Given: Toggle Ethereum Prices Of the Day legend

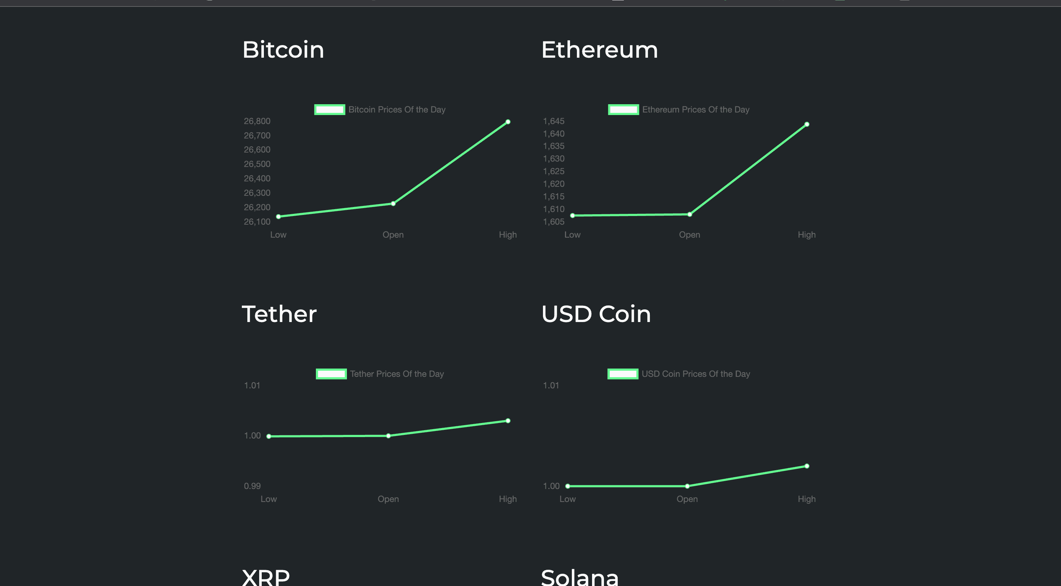Looking at the screenshot, I should (679, 110).
